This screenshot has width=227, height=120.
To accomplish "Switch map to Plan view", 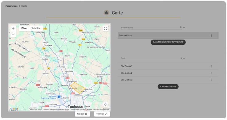I will click(24, 28).
